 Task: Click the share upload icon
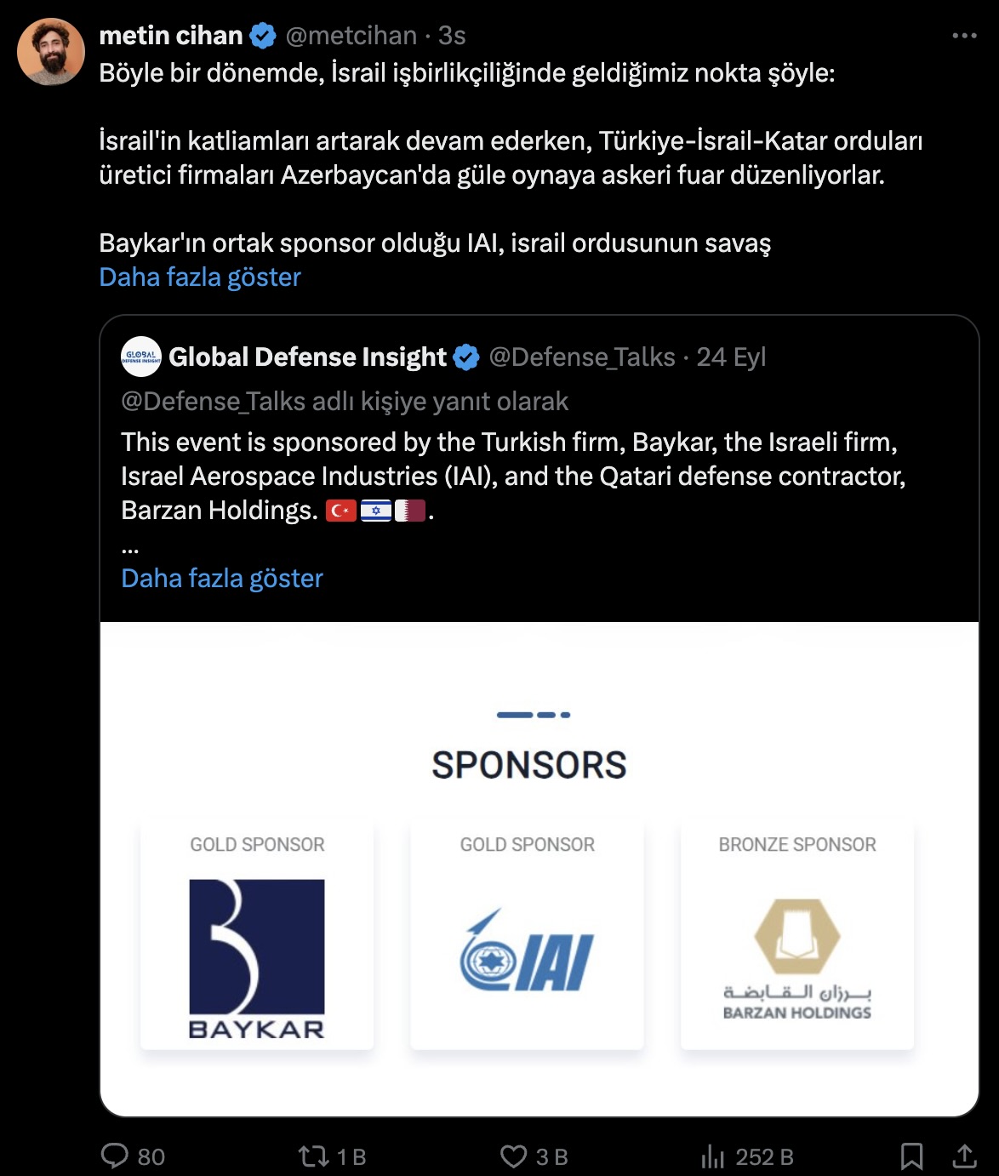point(964,1156)
